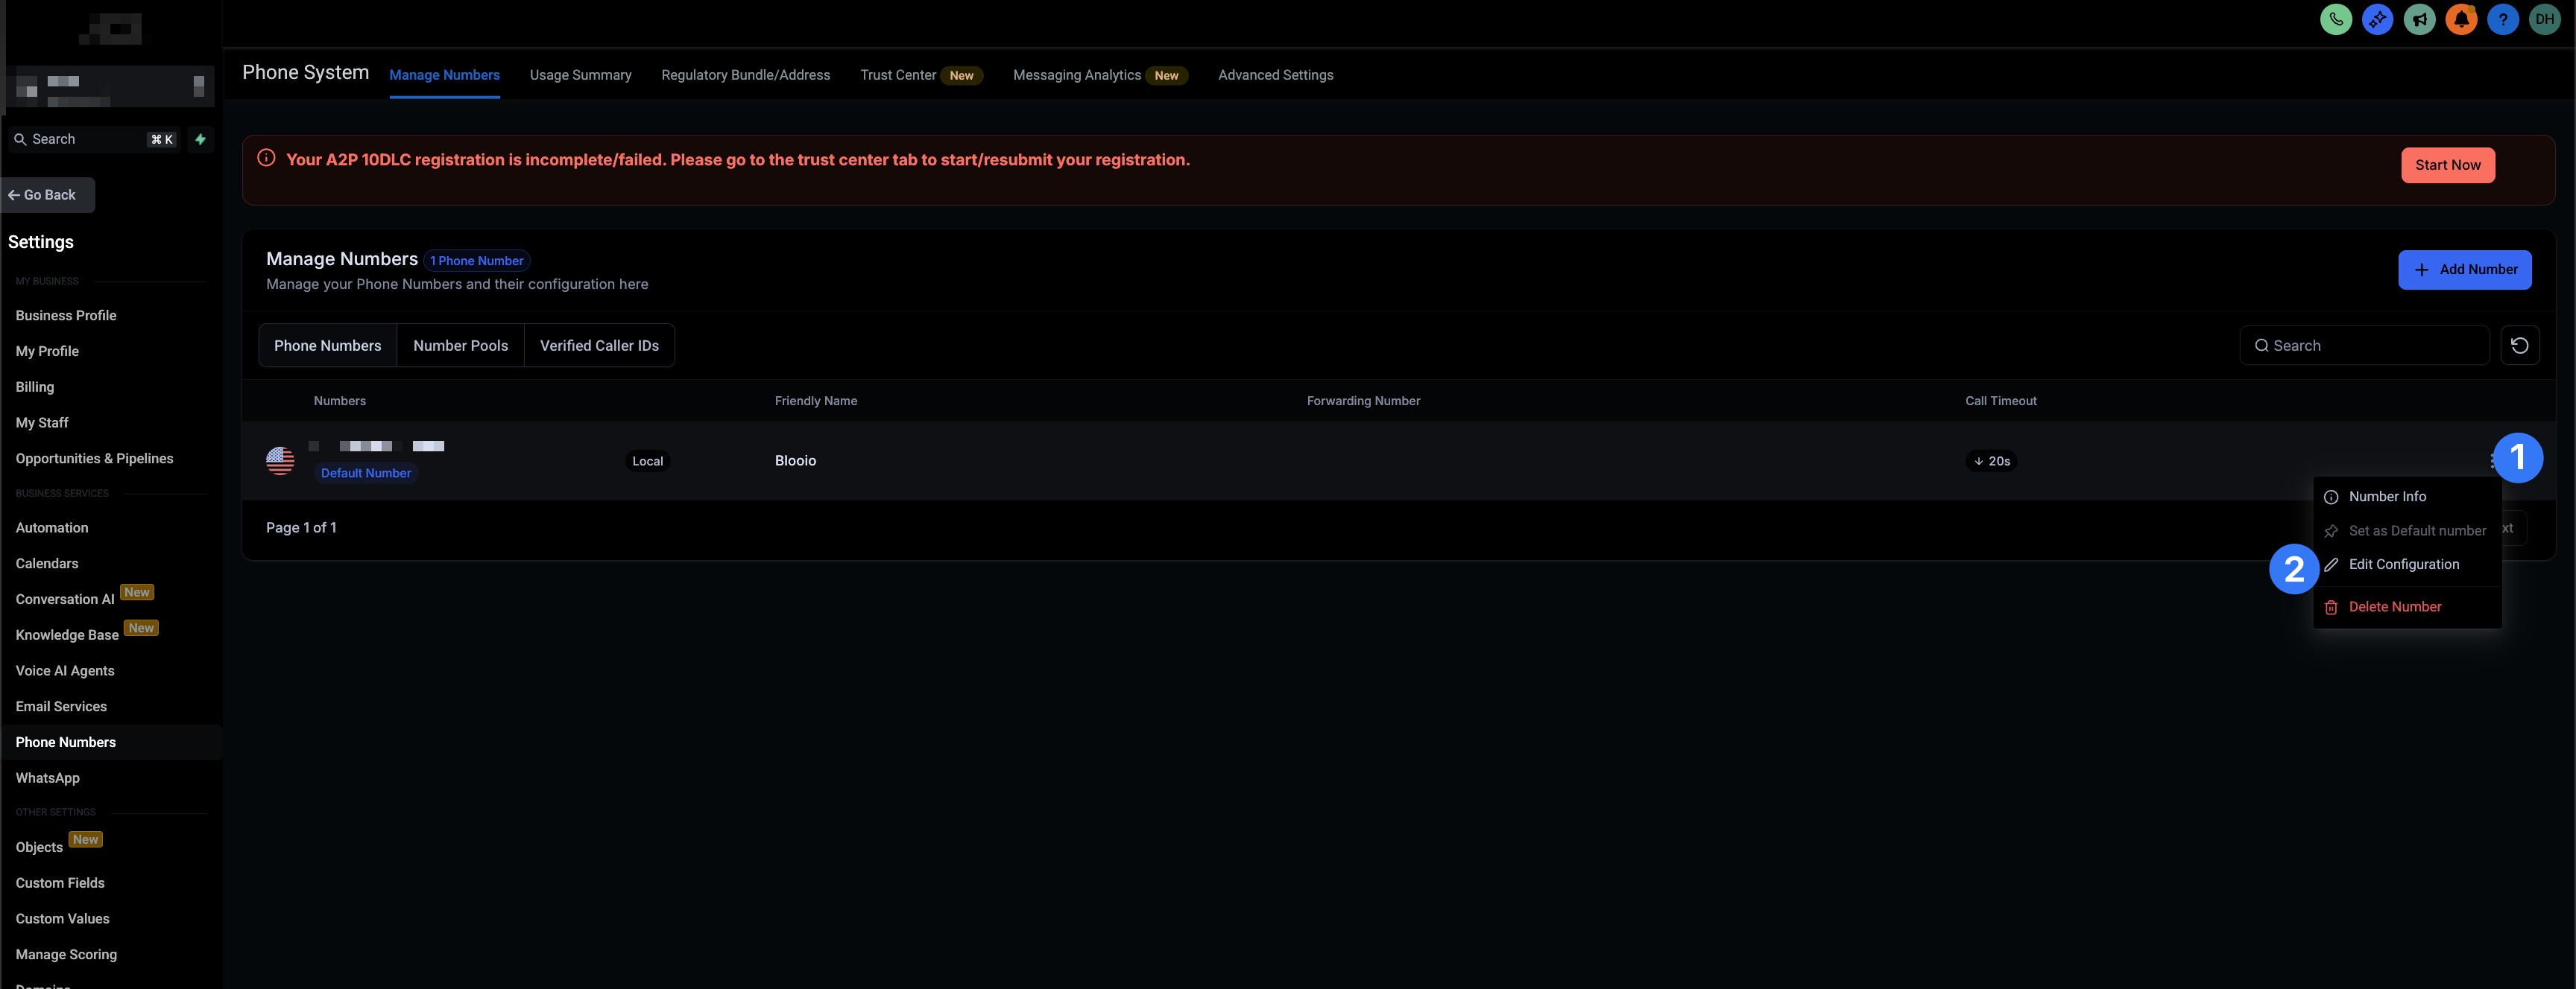2576x989 pixels.
Task: Click the blue help question mark icon
Action: click(2502, 19)
